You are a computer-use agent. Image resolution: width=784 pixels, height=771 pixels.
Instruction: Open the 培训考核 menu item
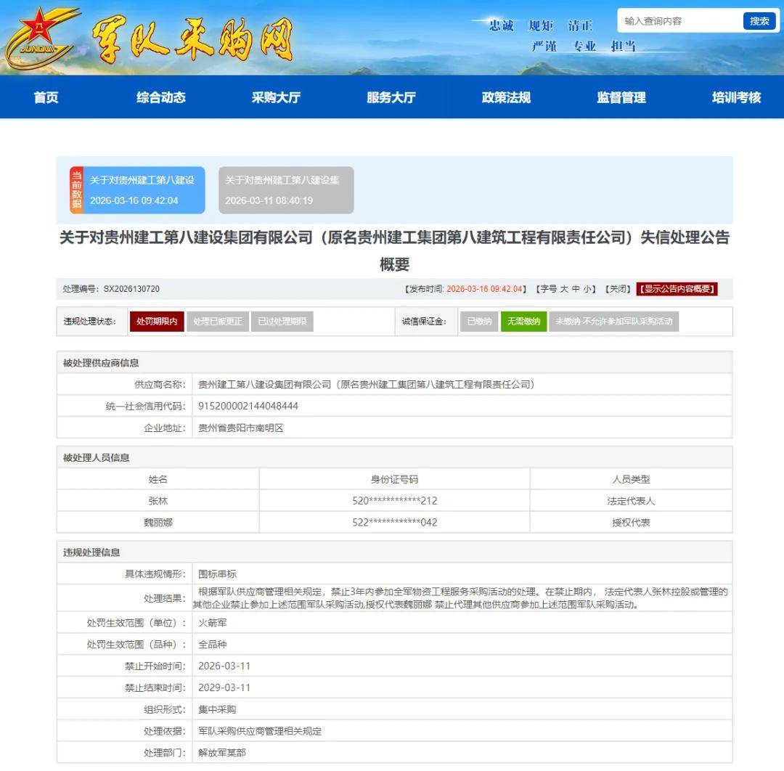pos(735,97)
